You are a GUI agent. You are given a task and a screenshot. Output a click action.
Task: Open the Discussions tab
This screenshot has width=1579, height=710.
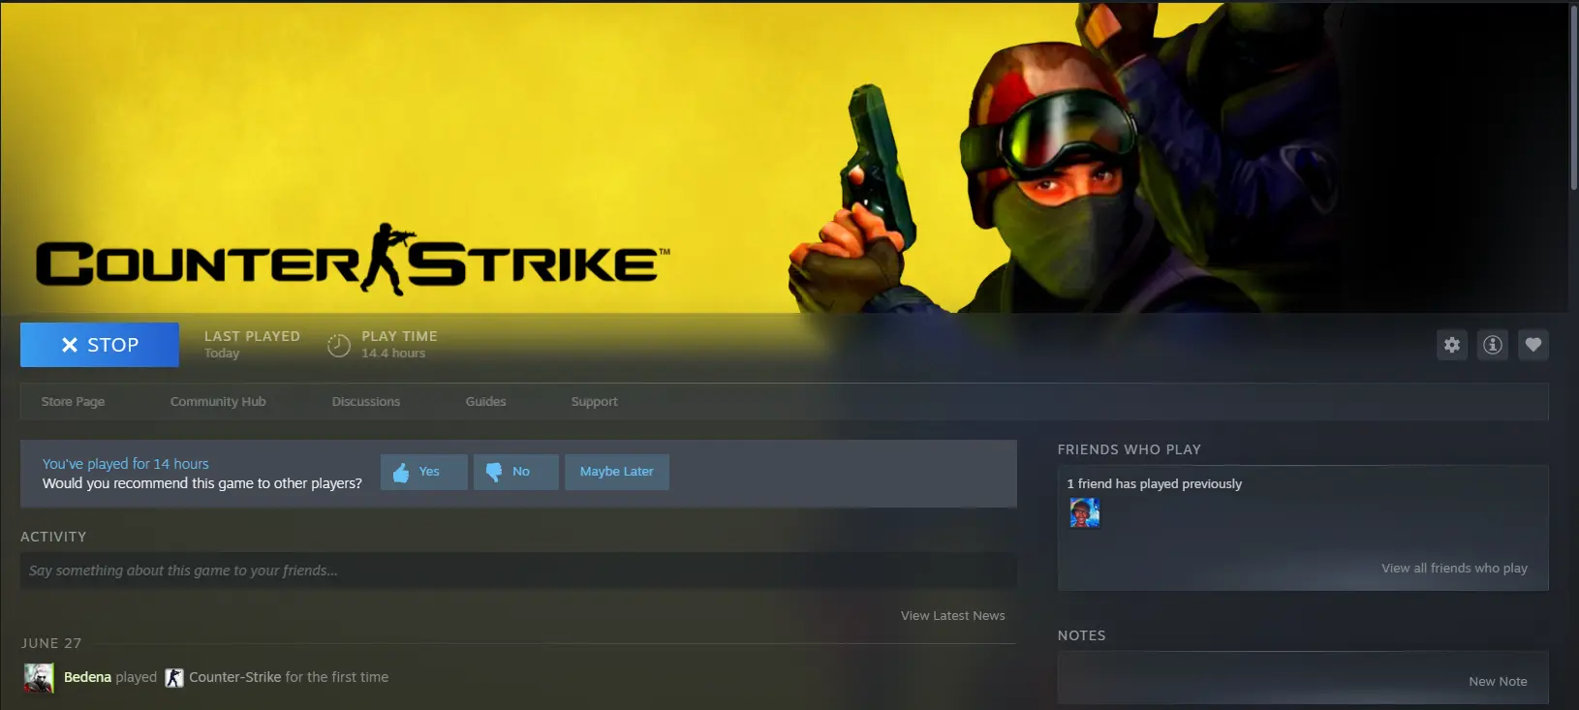point(365,402)
